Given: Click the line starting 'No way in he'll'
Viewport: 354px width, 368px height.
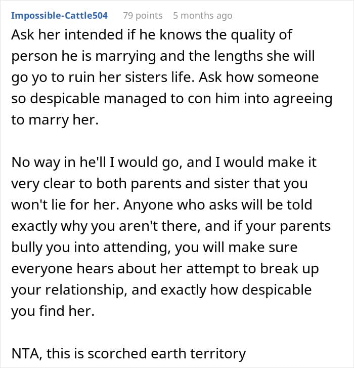Looking at the screenshot, I should tap(164, 162).
